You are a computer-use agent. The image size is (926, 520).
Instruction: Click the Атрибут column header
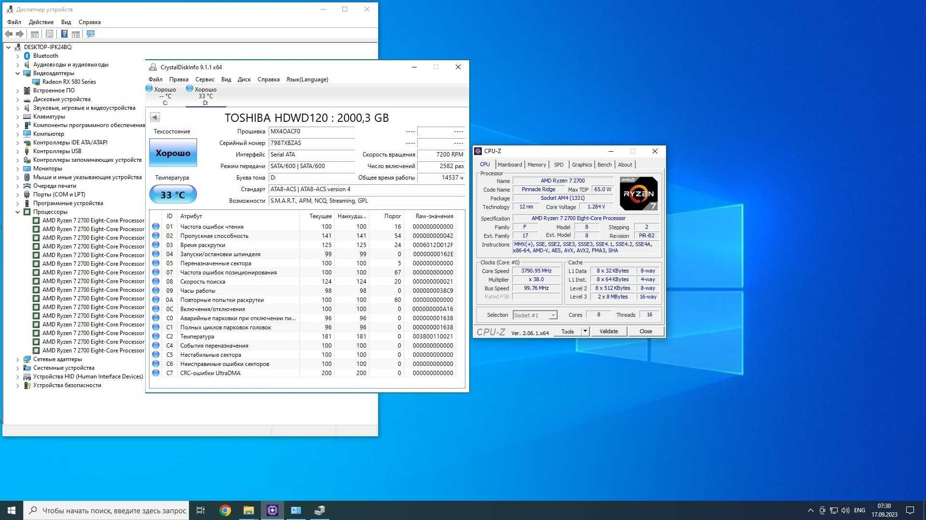coord(238,216)
